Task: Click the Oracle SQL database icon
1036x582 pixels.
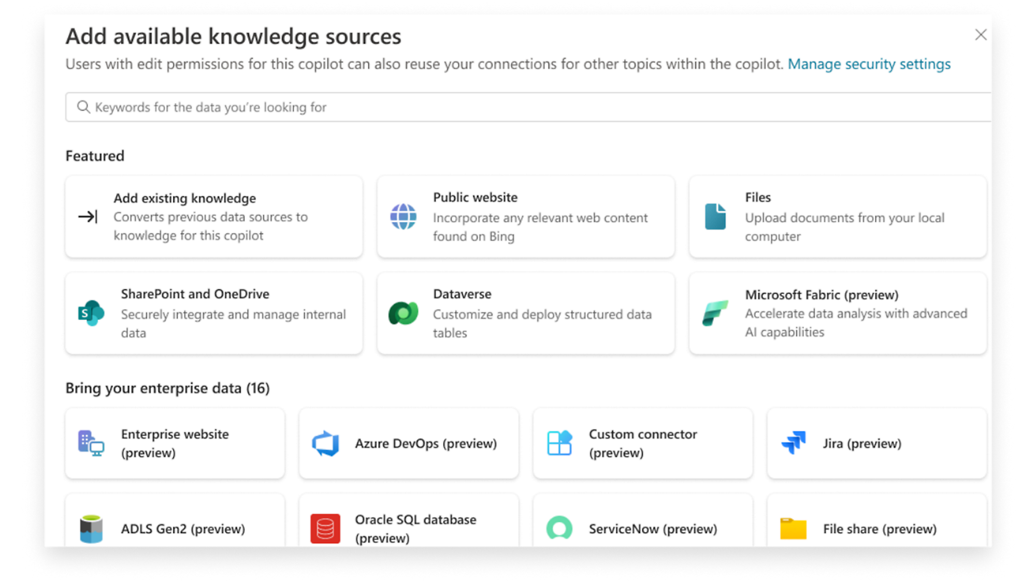Action: tap(325, 529)
